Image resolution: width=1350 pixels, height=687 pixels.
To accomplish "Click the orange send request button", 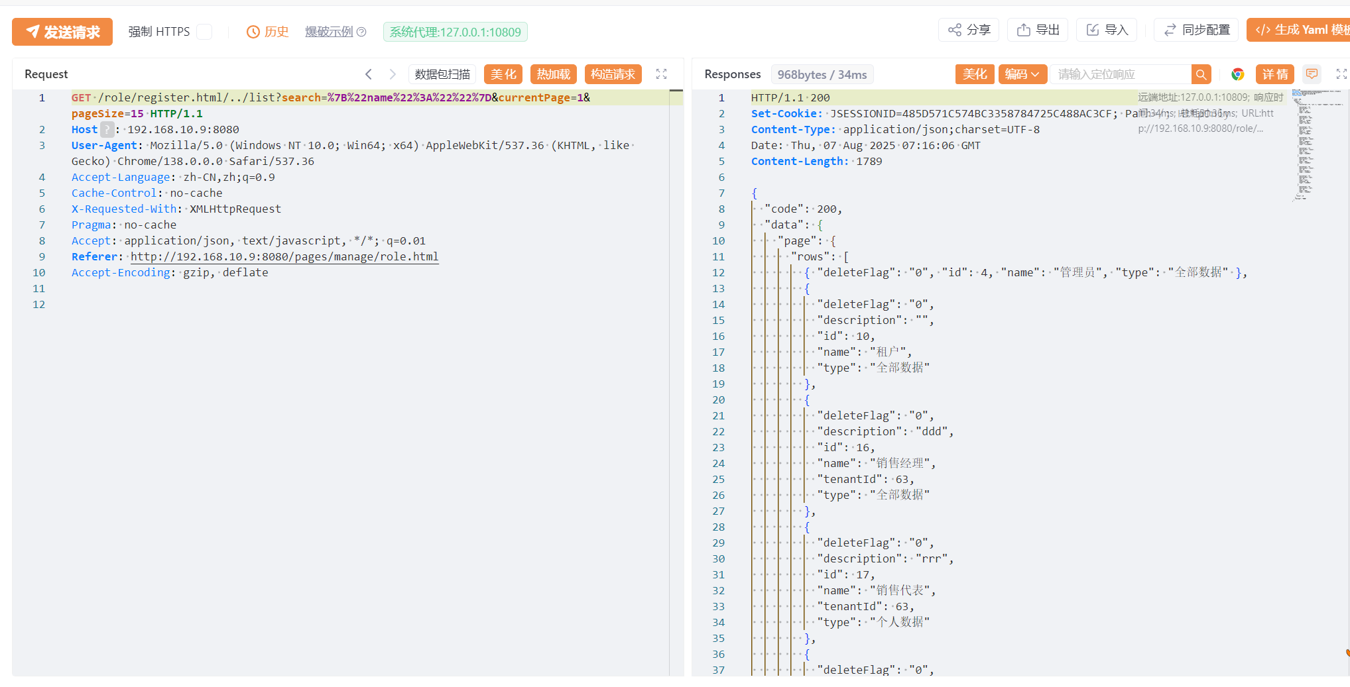I will click(62, 32).
